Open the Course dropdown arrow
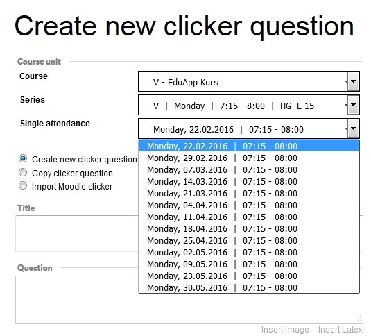 coord(353,81)
